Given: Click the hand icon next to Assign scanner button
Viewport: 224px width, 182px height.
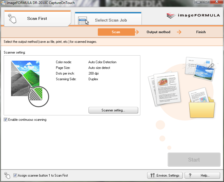Looking at the screenshot, I should [x=7, y=175].
